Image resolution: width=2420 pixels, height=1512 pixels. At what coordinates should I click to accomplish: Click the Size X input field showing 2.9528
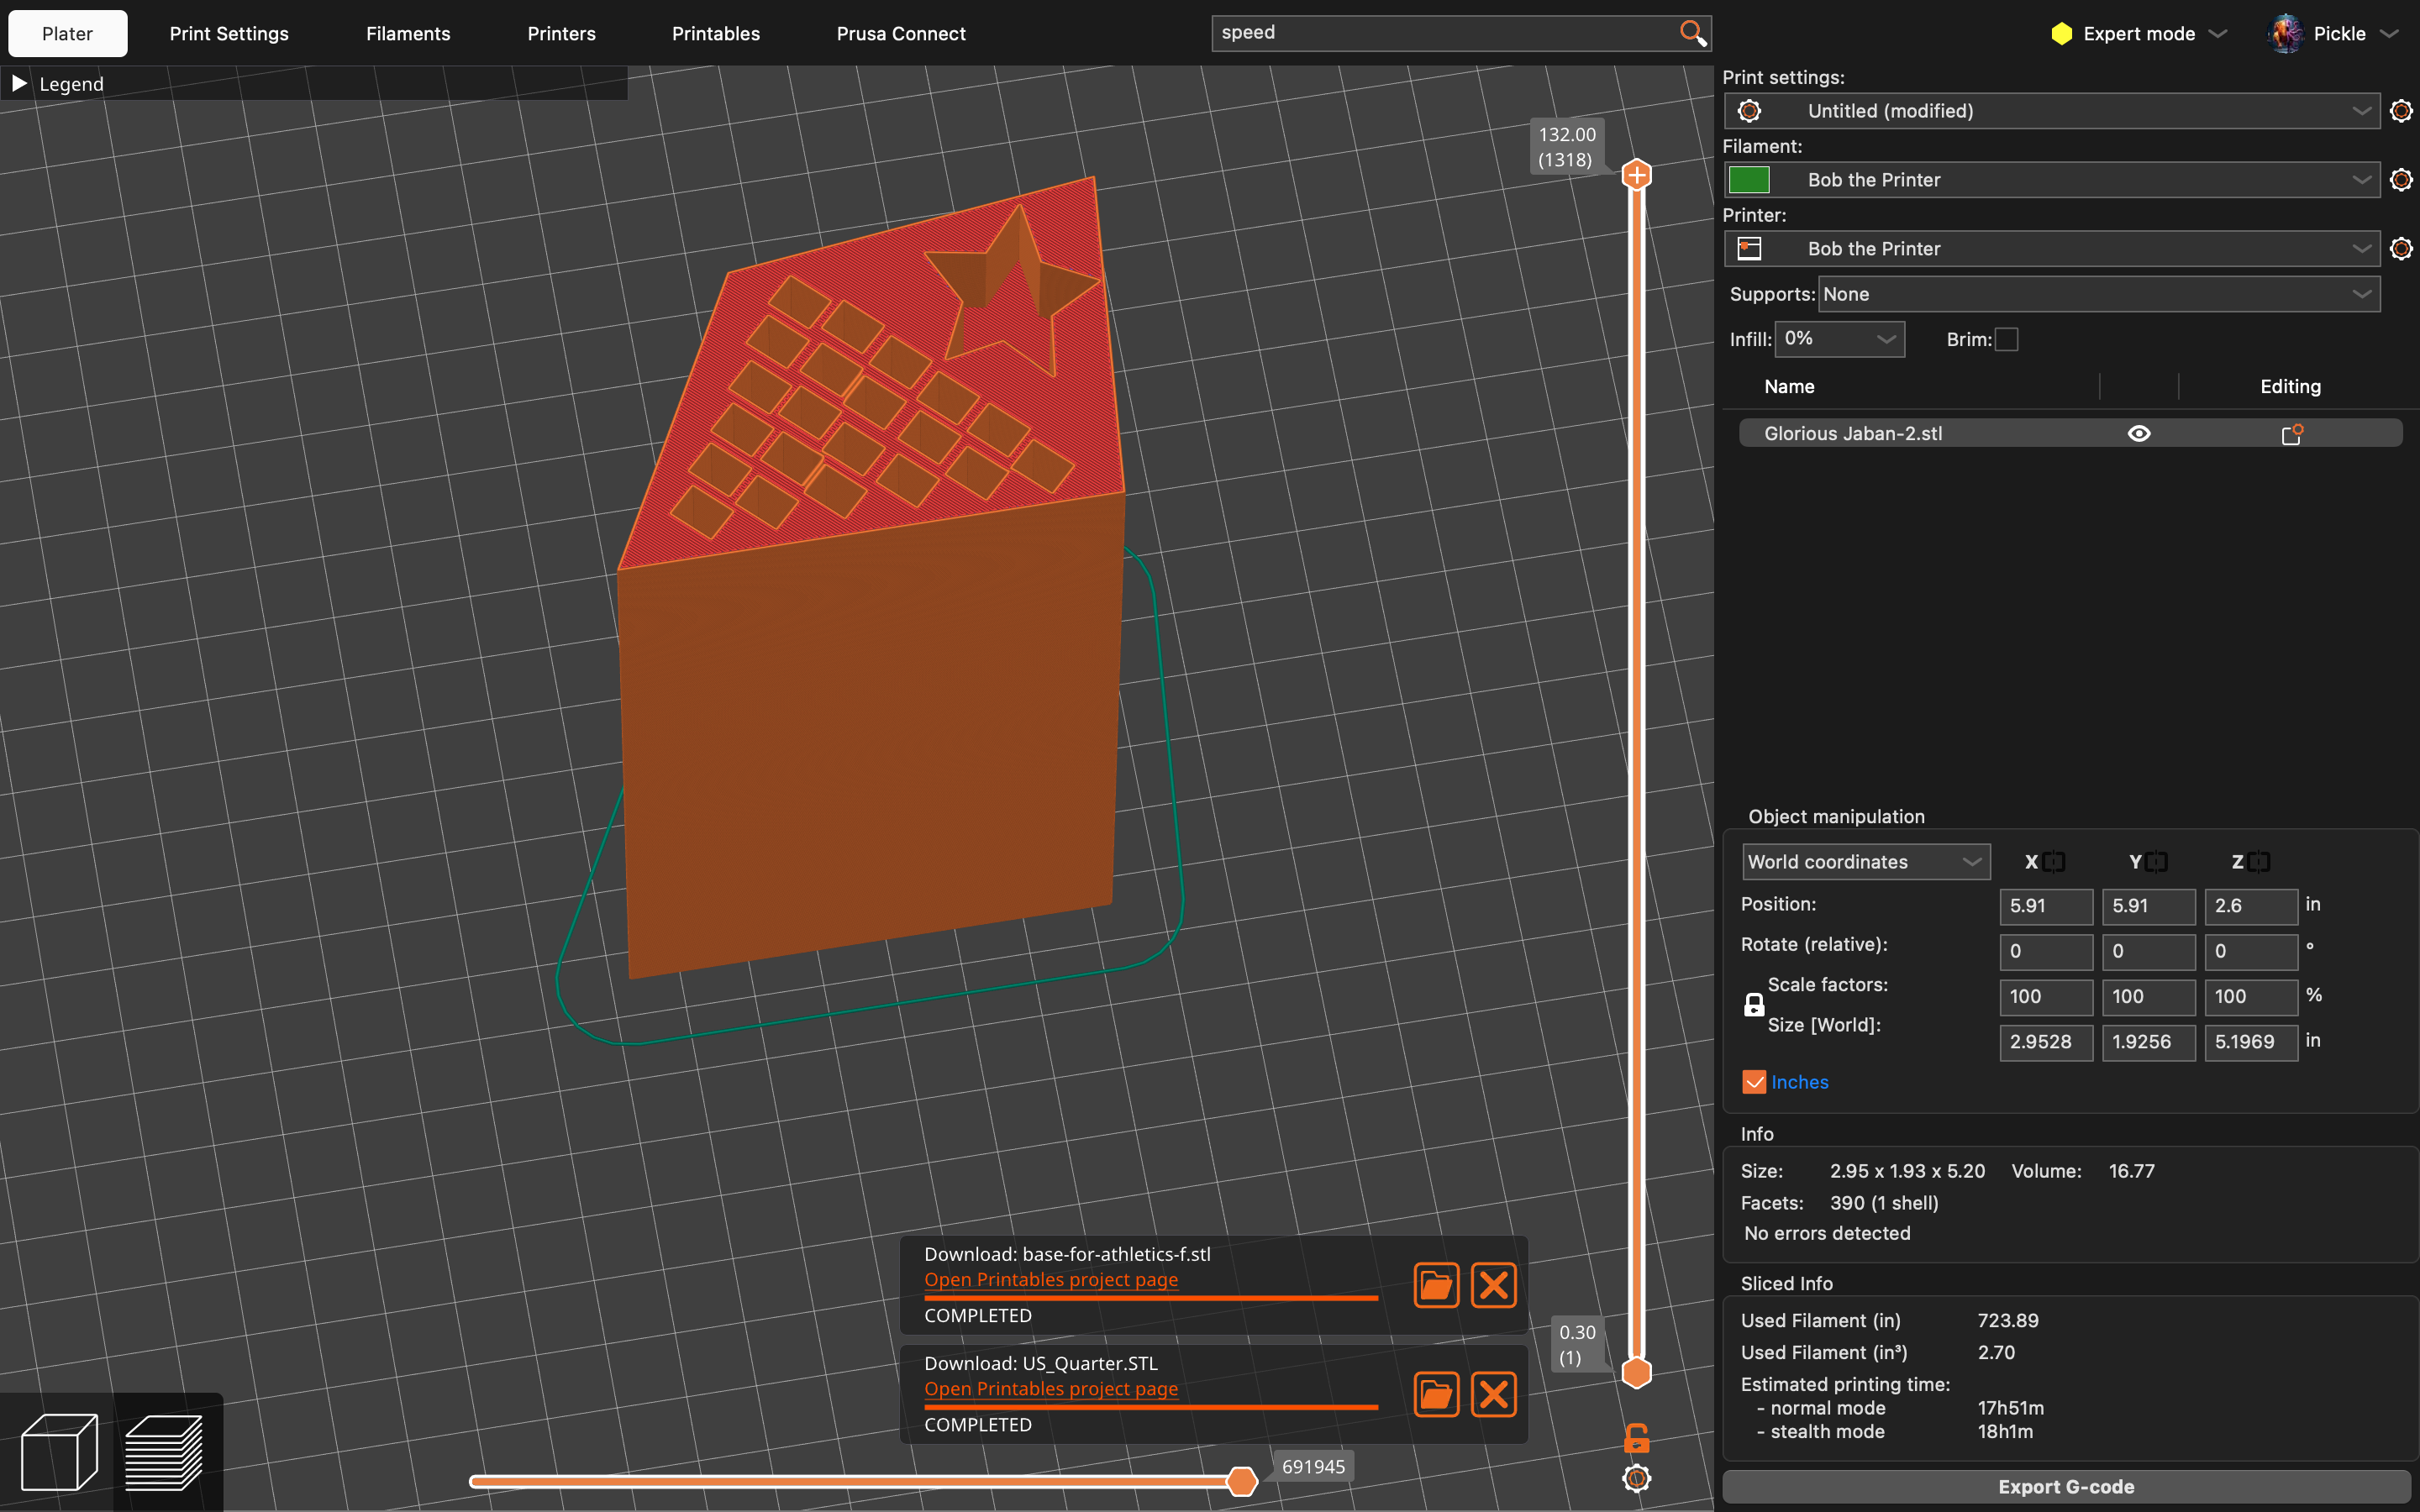point(2046,1042)
